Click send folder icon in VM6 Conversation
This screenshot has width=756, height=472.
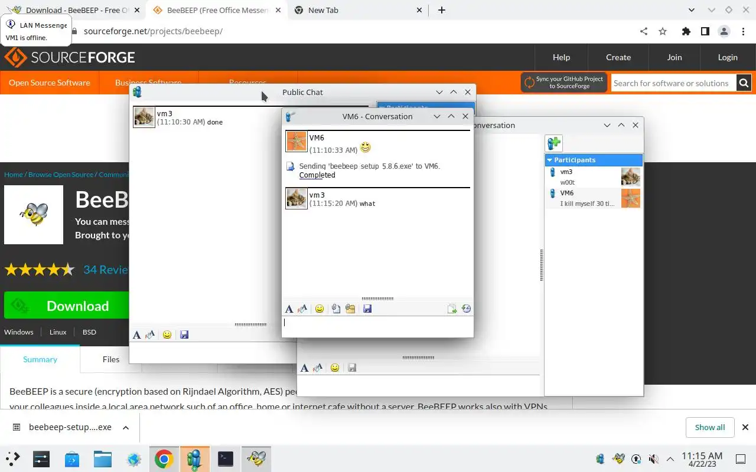tap(350, 309)
